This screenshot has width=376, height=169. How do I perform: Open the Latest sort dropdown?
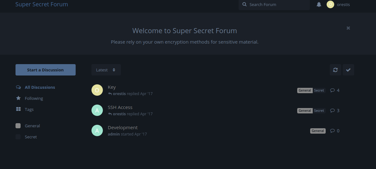click(106, 70)
